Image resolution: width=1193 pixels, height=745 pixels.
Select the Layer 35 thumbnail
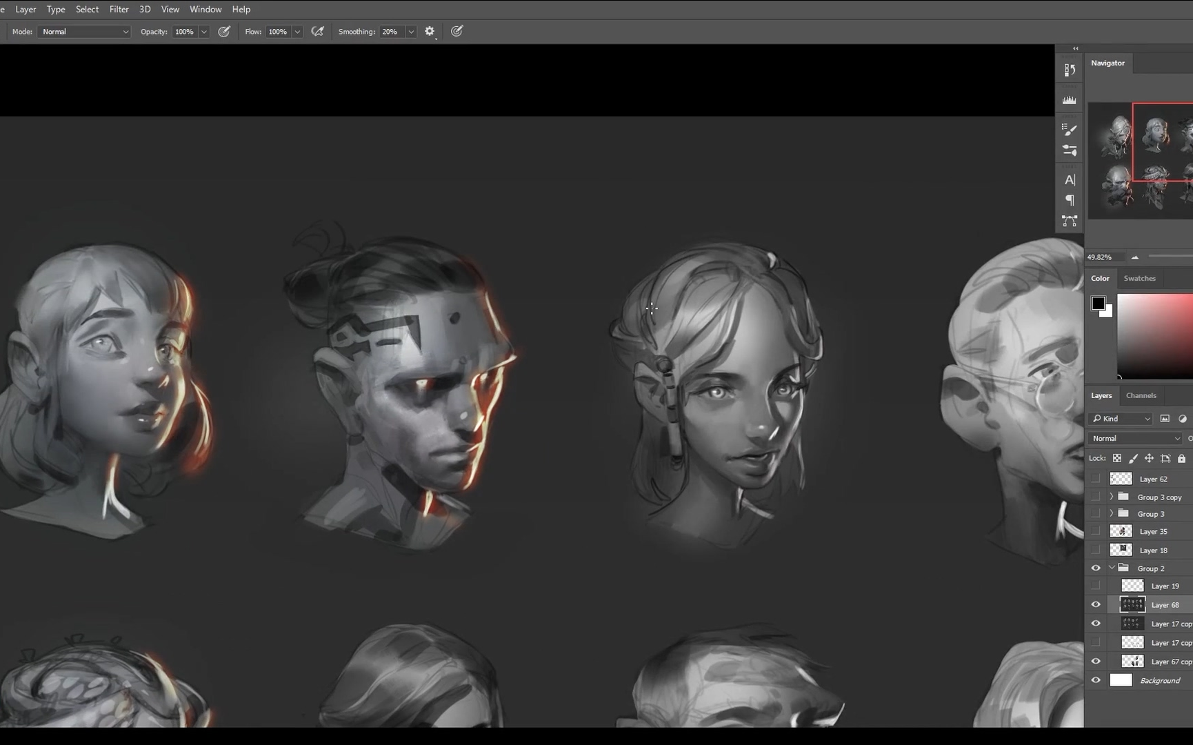pos(1121,531)
